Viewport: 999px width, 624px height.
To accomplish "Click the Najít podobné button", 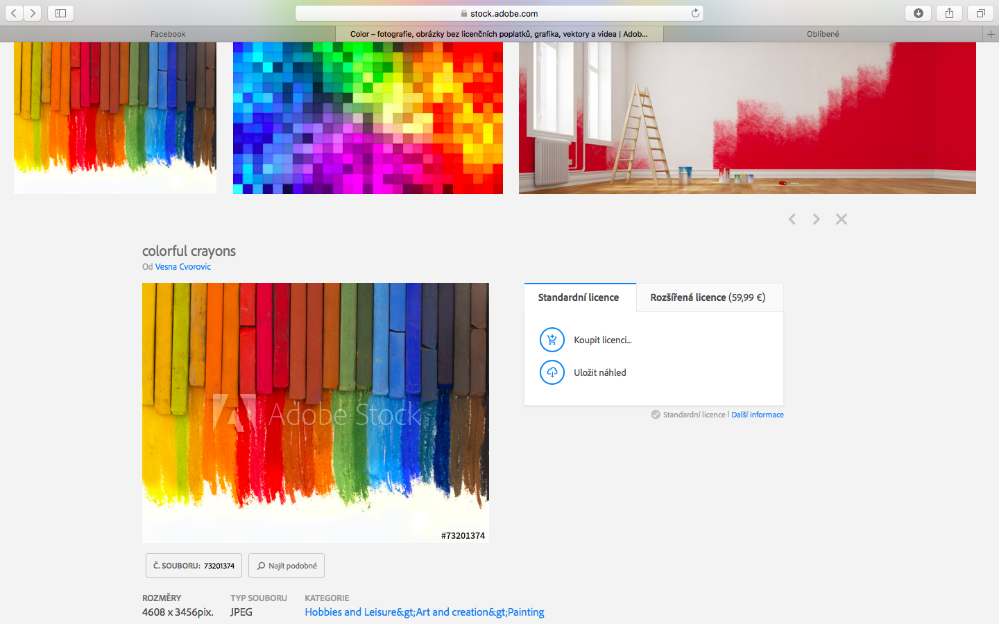I will tap(287, 566).
